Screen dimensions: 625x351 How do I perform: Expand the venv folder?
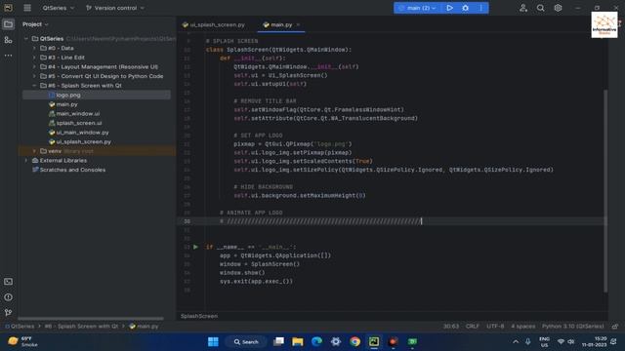tap(35, 151)
